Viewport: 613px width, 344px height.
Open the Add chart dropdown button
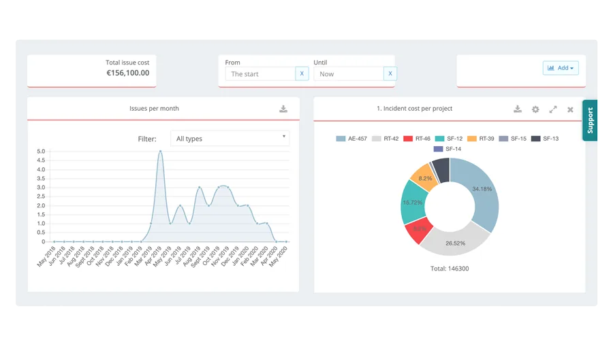(561, 68)
